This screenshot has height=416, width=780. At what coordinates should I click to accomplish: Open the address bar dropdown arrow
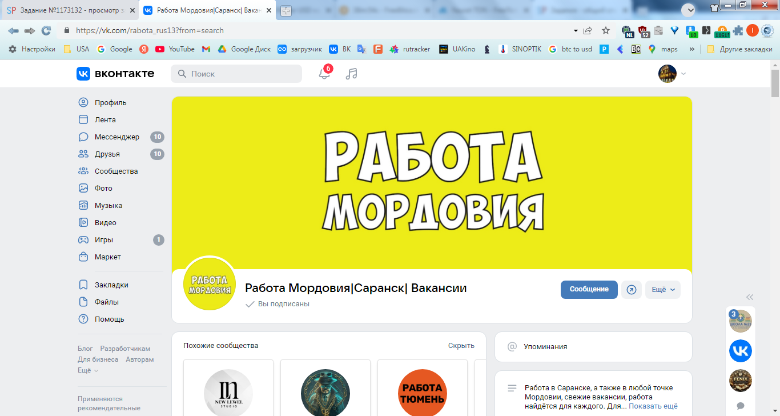click(x=575, y=31)
